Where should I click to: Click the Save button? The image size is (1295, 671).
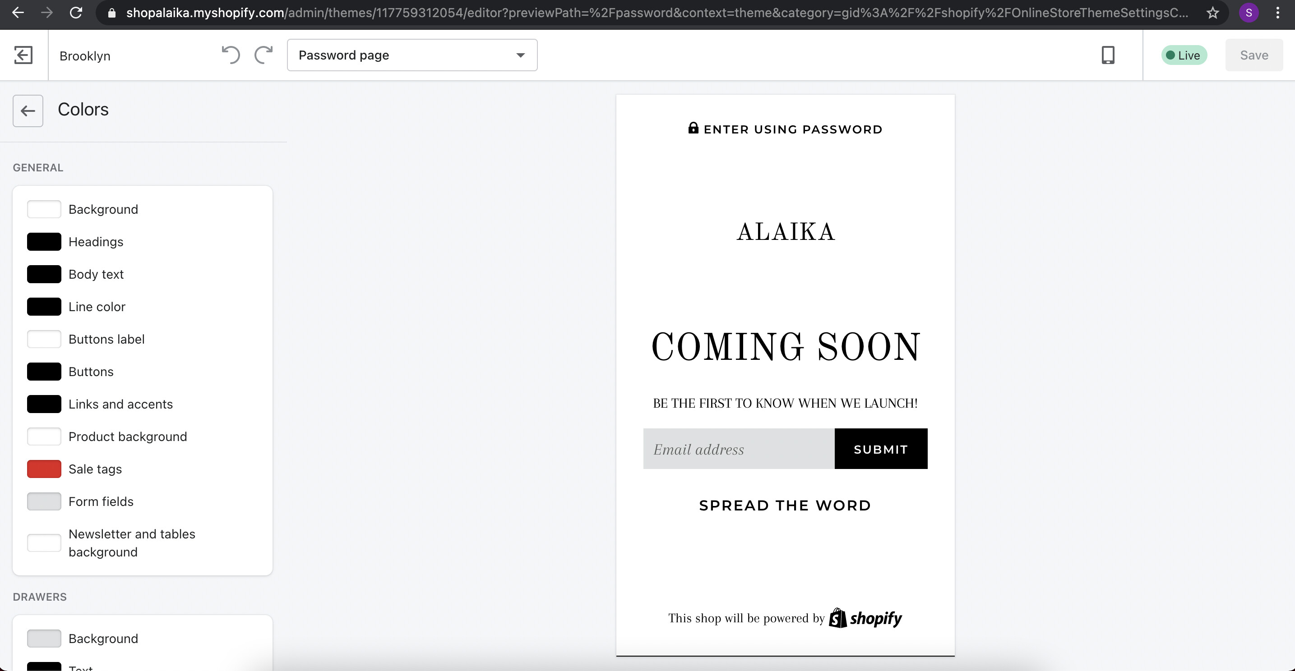[1254, 55]
